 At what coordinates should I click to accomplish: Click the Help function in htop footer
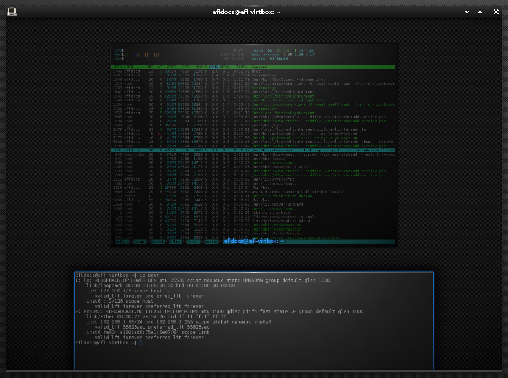[120, 242]
